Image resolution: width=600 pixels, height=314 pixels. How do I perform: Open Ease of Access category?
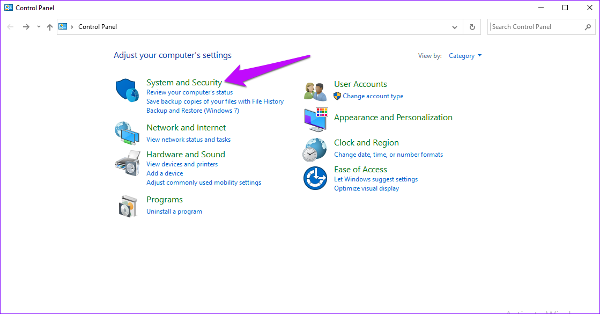click(x=360, y=169)
